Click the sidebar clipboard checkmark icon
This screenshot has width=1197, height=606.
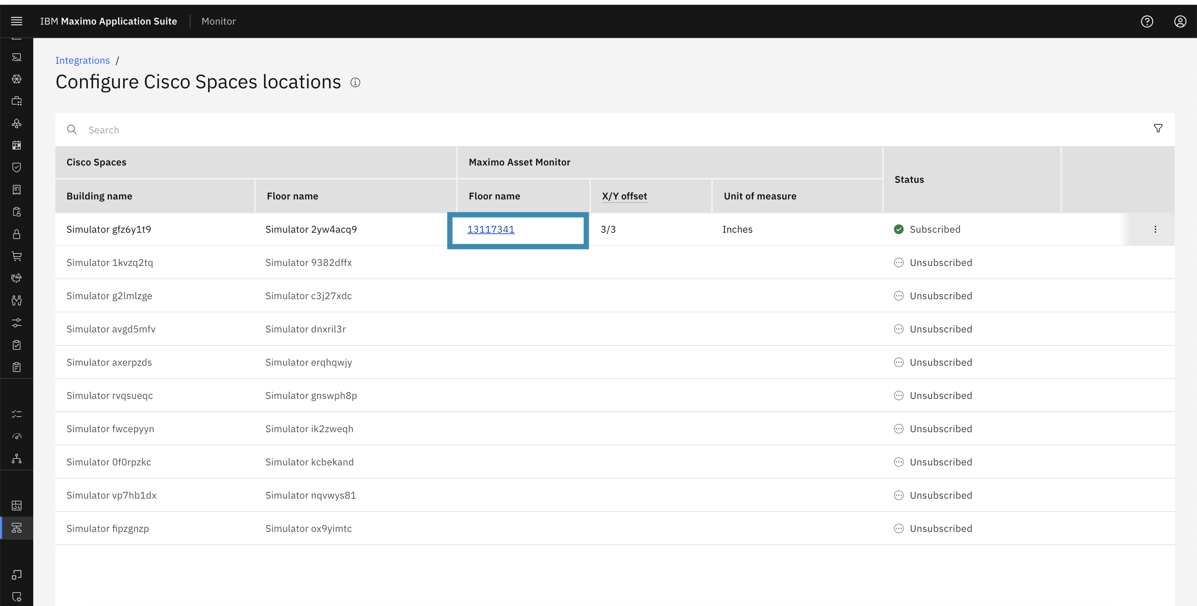click(17, 345)
